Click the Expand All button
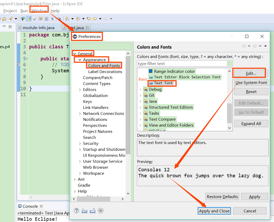Image resolution: width=274 pixels, height=222 pixels. pos(251,123)
